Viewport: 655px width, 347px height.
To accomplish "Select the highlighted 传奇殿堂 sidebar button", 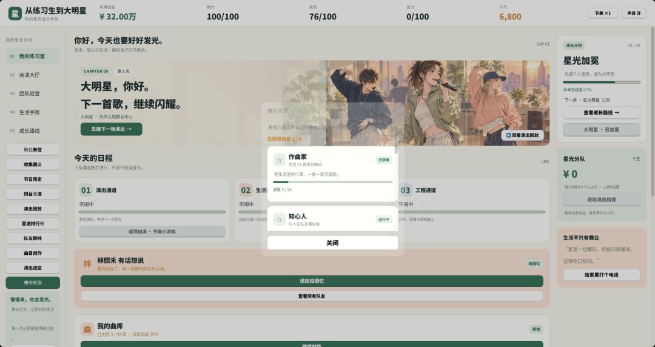I will tap(33, 283).
